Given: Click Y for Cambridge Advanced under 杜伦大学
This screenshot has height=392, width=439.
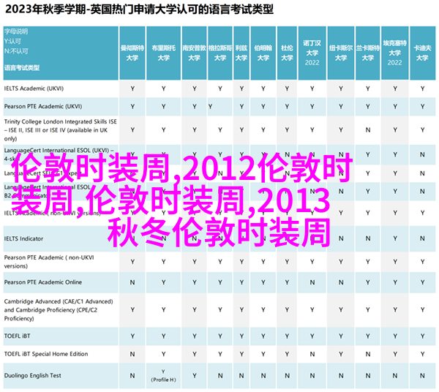Looking at the screenshot, I should coord(287,310).
